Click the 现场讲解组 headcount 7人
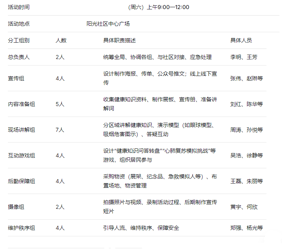This screenshot has height=249, width=282. 60,130
